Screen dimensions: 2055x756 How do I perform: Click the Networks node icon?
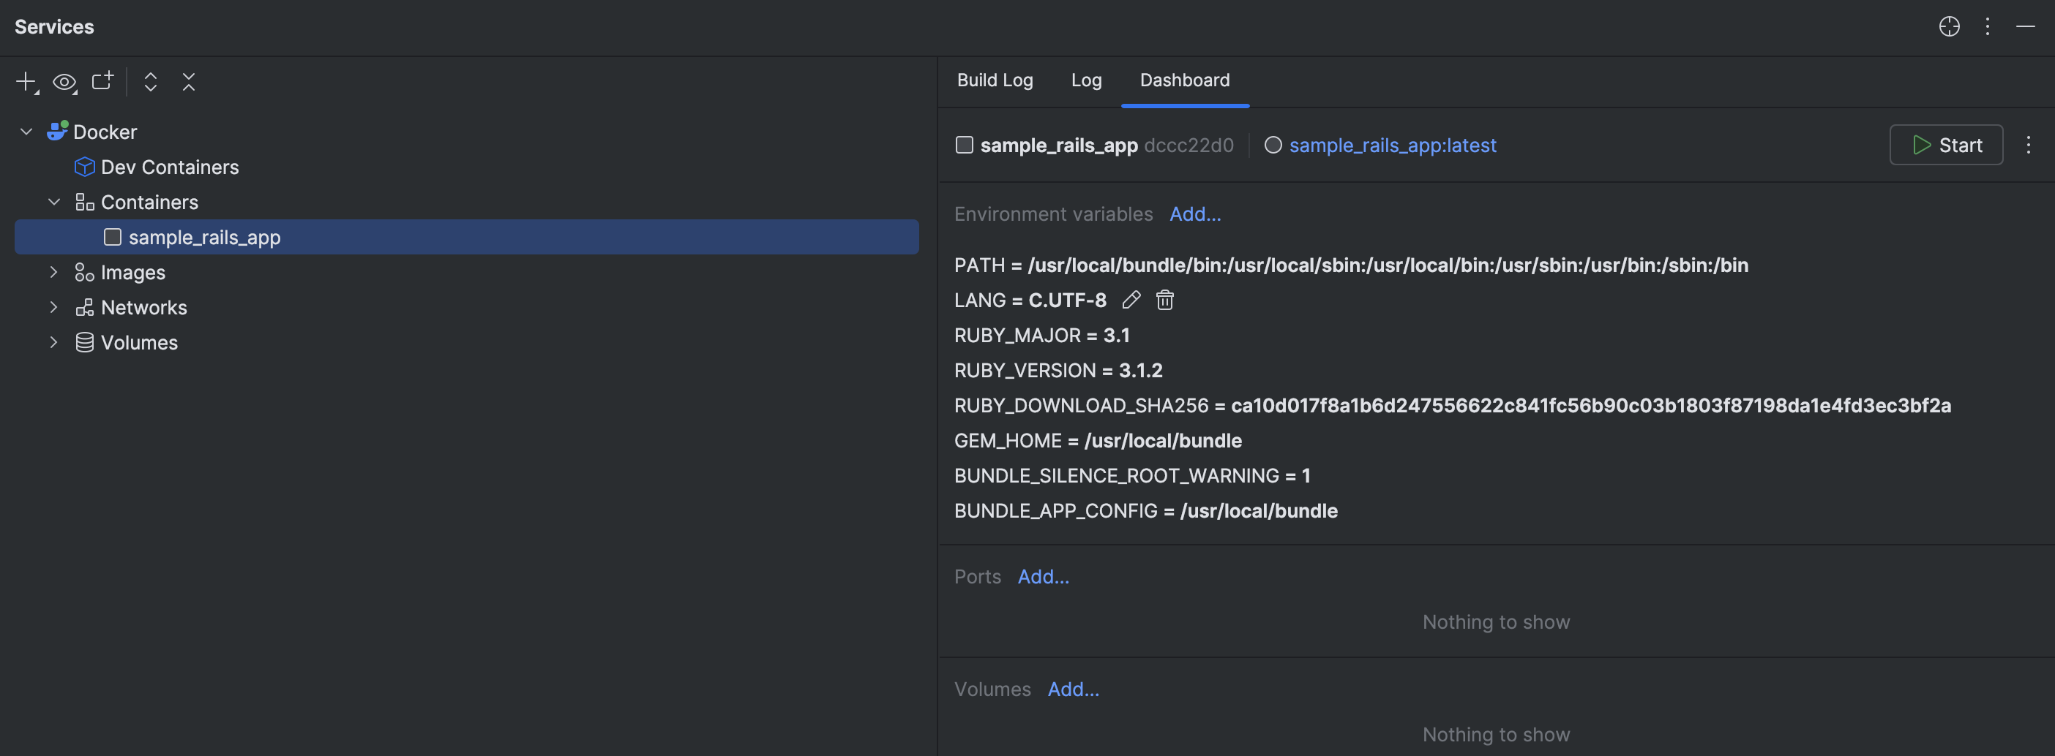tap(85, 306)
